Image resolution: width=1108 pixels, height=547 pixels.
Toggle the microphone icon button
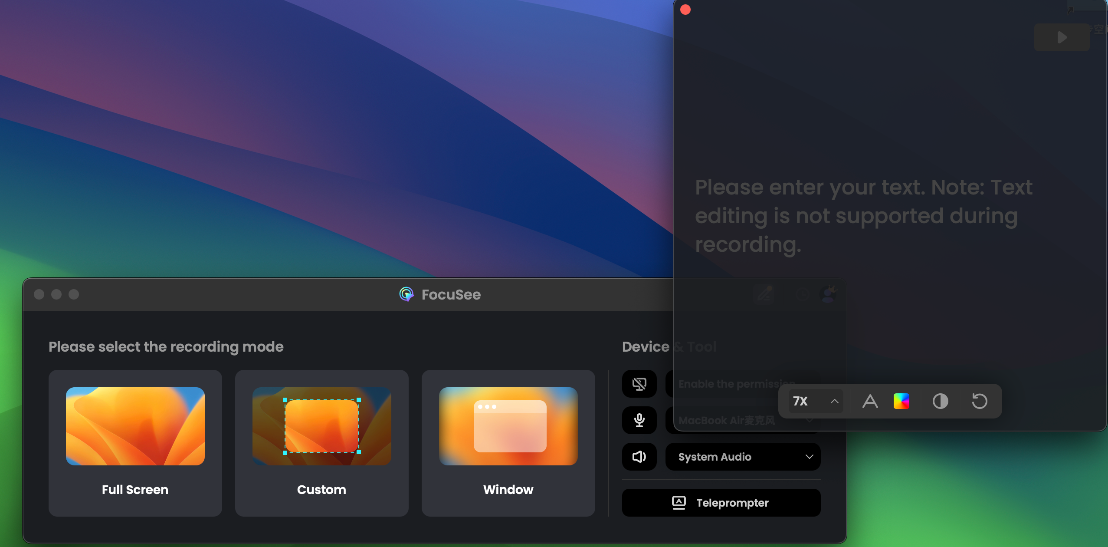[639, 420]
